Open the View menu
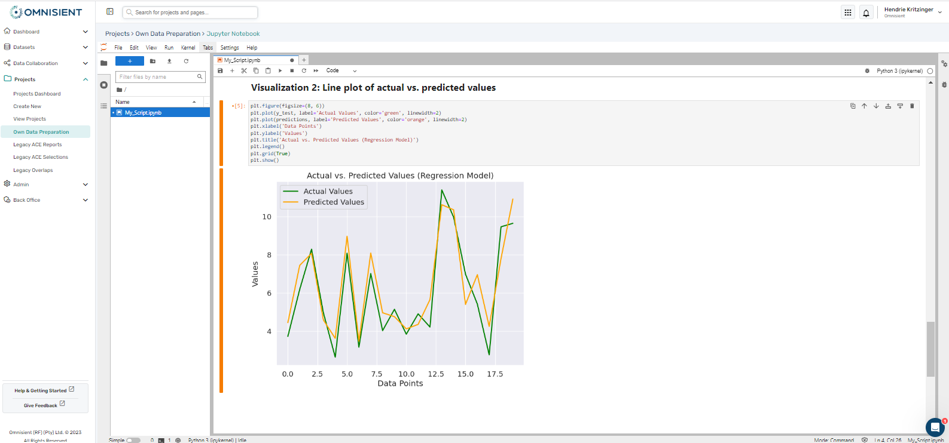Image resolution: width=949 pixels, height=443 pixels. click(151, 48)
